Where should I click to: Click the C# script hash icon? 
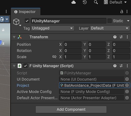20,66
